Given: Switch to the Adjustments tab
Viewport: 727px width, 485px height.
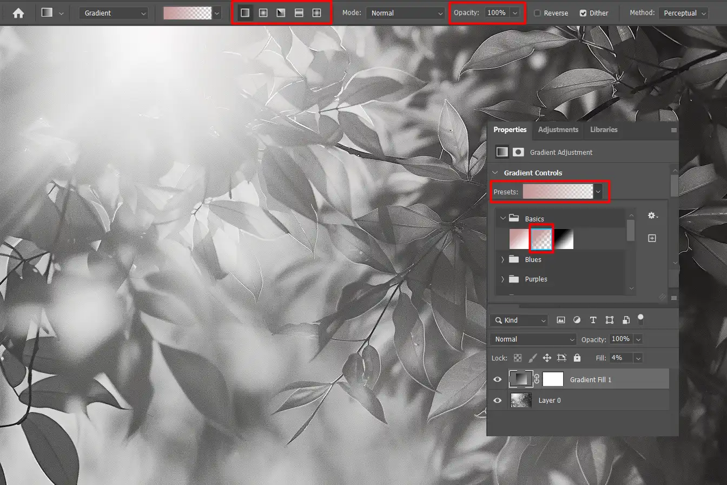Looking at the screenshot, I should point(558,130).
